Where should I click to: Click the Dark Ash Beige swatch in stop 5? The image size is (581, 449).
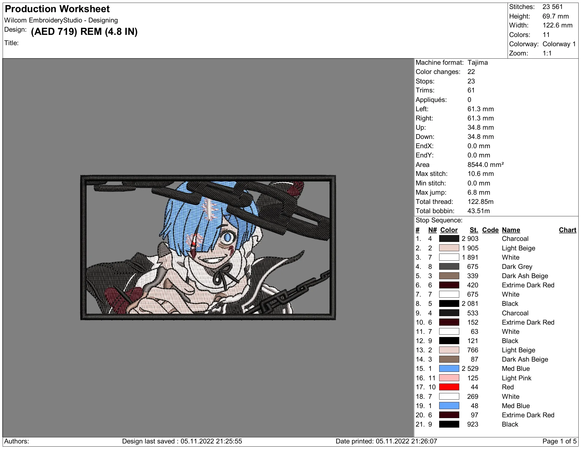(449, 276)
